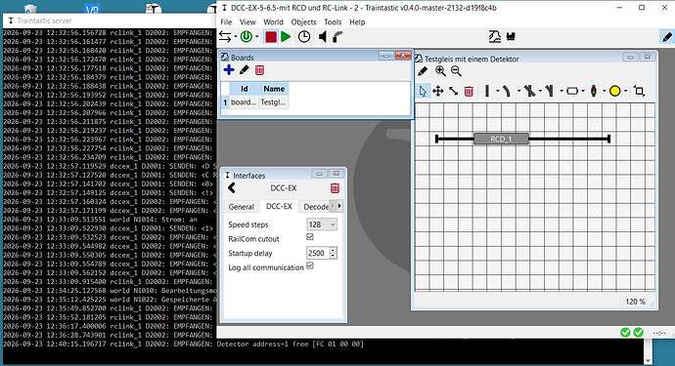675x366 pixels.
Task: Open the Help menu
Action: [357, 21]
